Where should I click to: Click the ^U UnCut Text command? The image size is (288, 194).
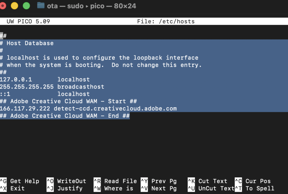pyautogui.click(x=211, y=188)
